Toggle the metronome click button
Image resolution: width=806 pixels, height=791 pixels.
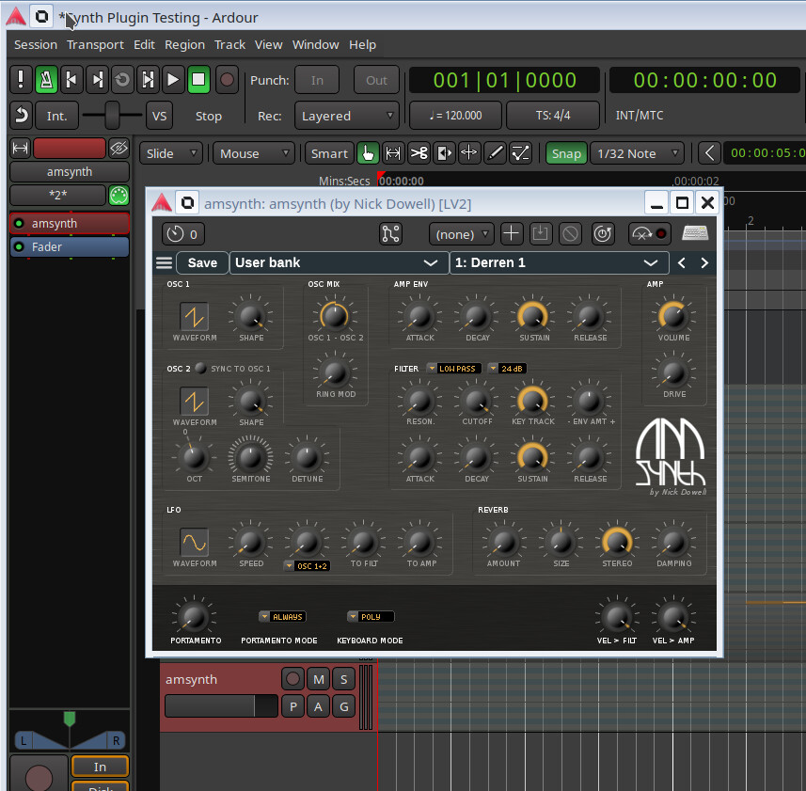45,80
